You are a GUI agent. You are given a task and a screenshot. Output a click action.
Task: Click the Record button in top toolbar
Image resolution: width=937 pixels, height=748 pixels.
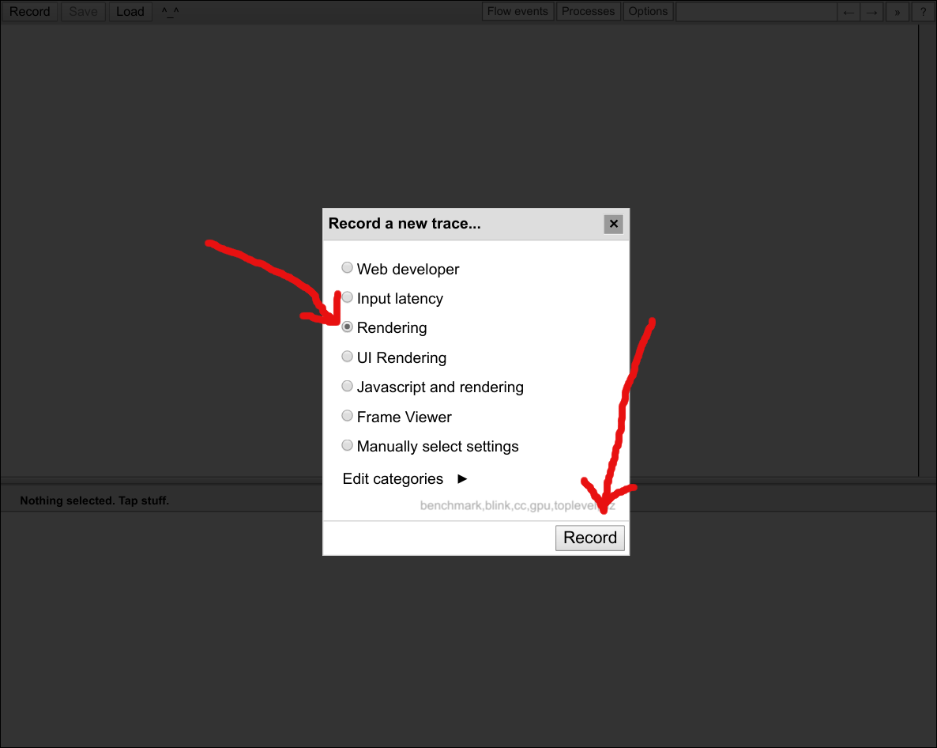pyautogui.click(x=30, y=12)
